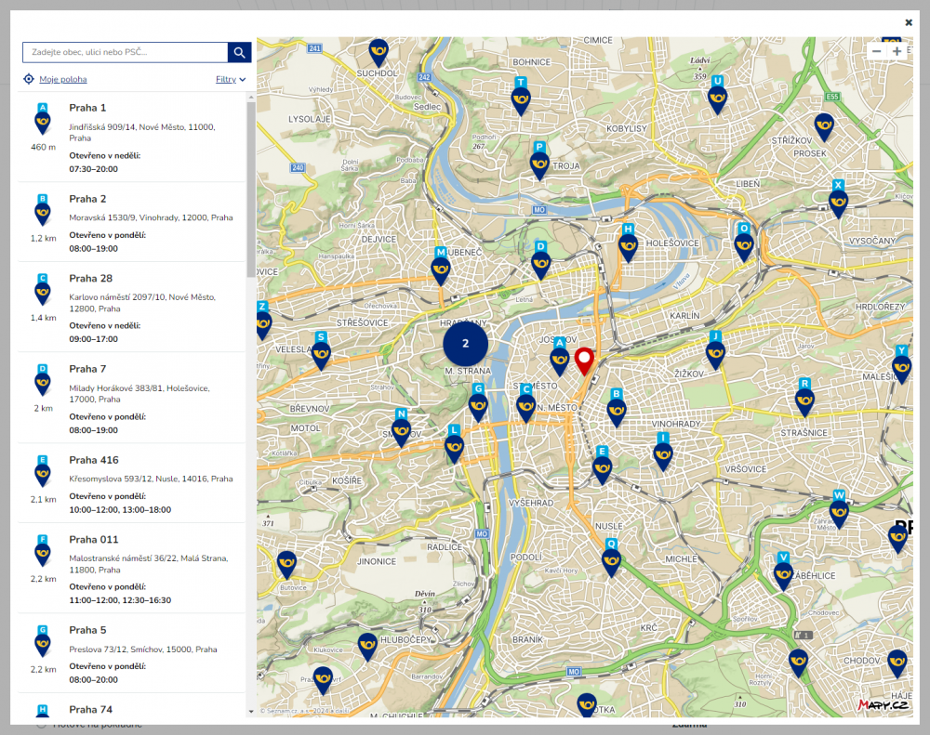Click the search magnifier button
The width and height of the screenshot is (930, 735).
click(x=239, y=52)
